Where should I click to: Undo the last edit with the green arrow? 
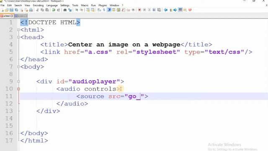(x=54, y=10)
